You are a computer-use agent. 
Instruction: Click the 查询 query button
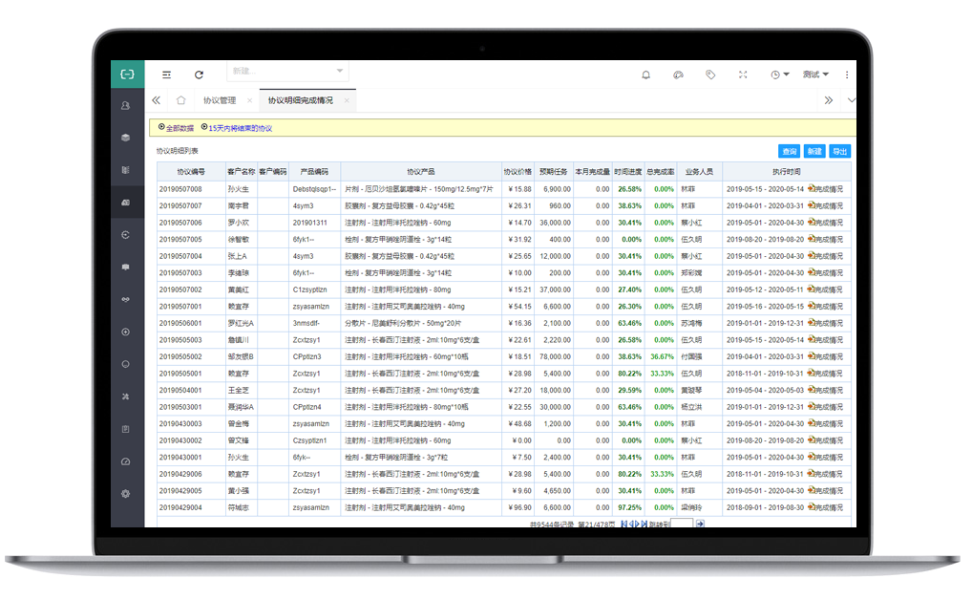pos(789,151)
